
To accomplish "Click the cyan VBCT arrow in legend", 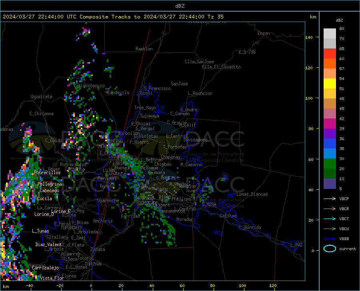I will [x=330, y=219].
